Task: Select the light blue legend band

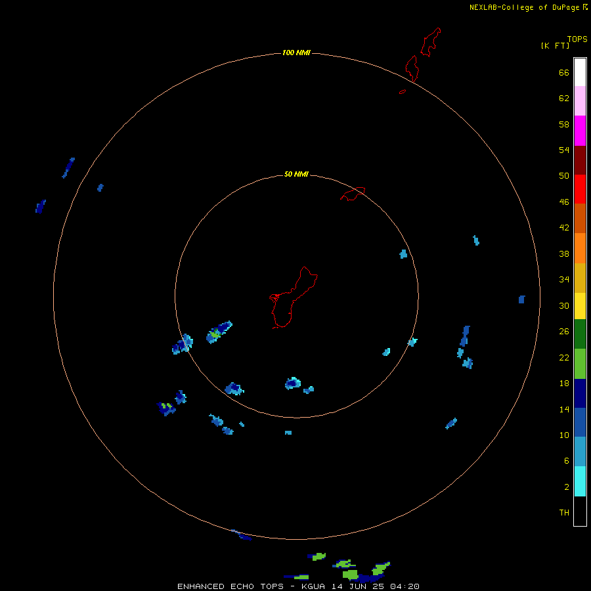Action: 580,452
